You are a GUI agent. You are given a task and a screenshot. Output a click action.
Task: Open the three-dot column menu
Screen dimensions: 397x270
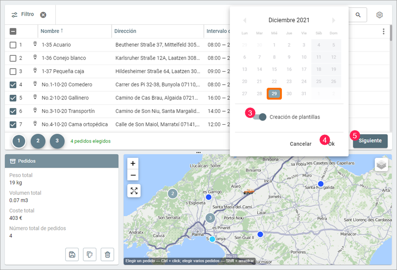click(383, 31)
